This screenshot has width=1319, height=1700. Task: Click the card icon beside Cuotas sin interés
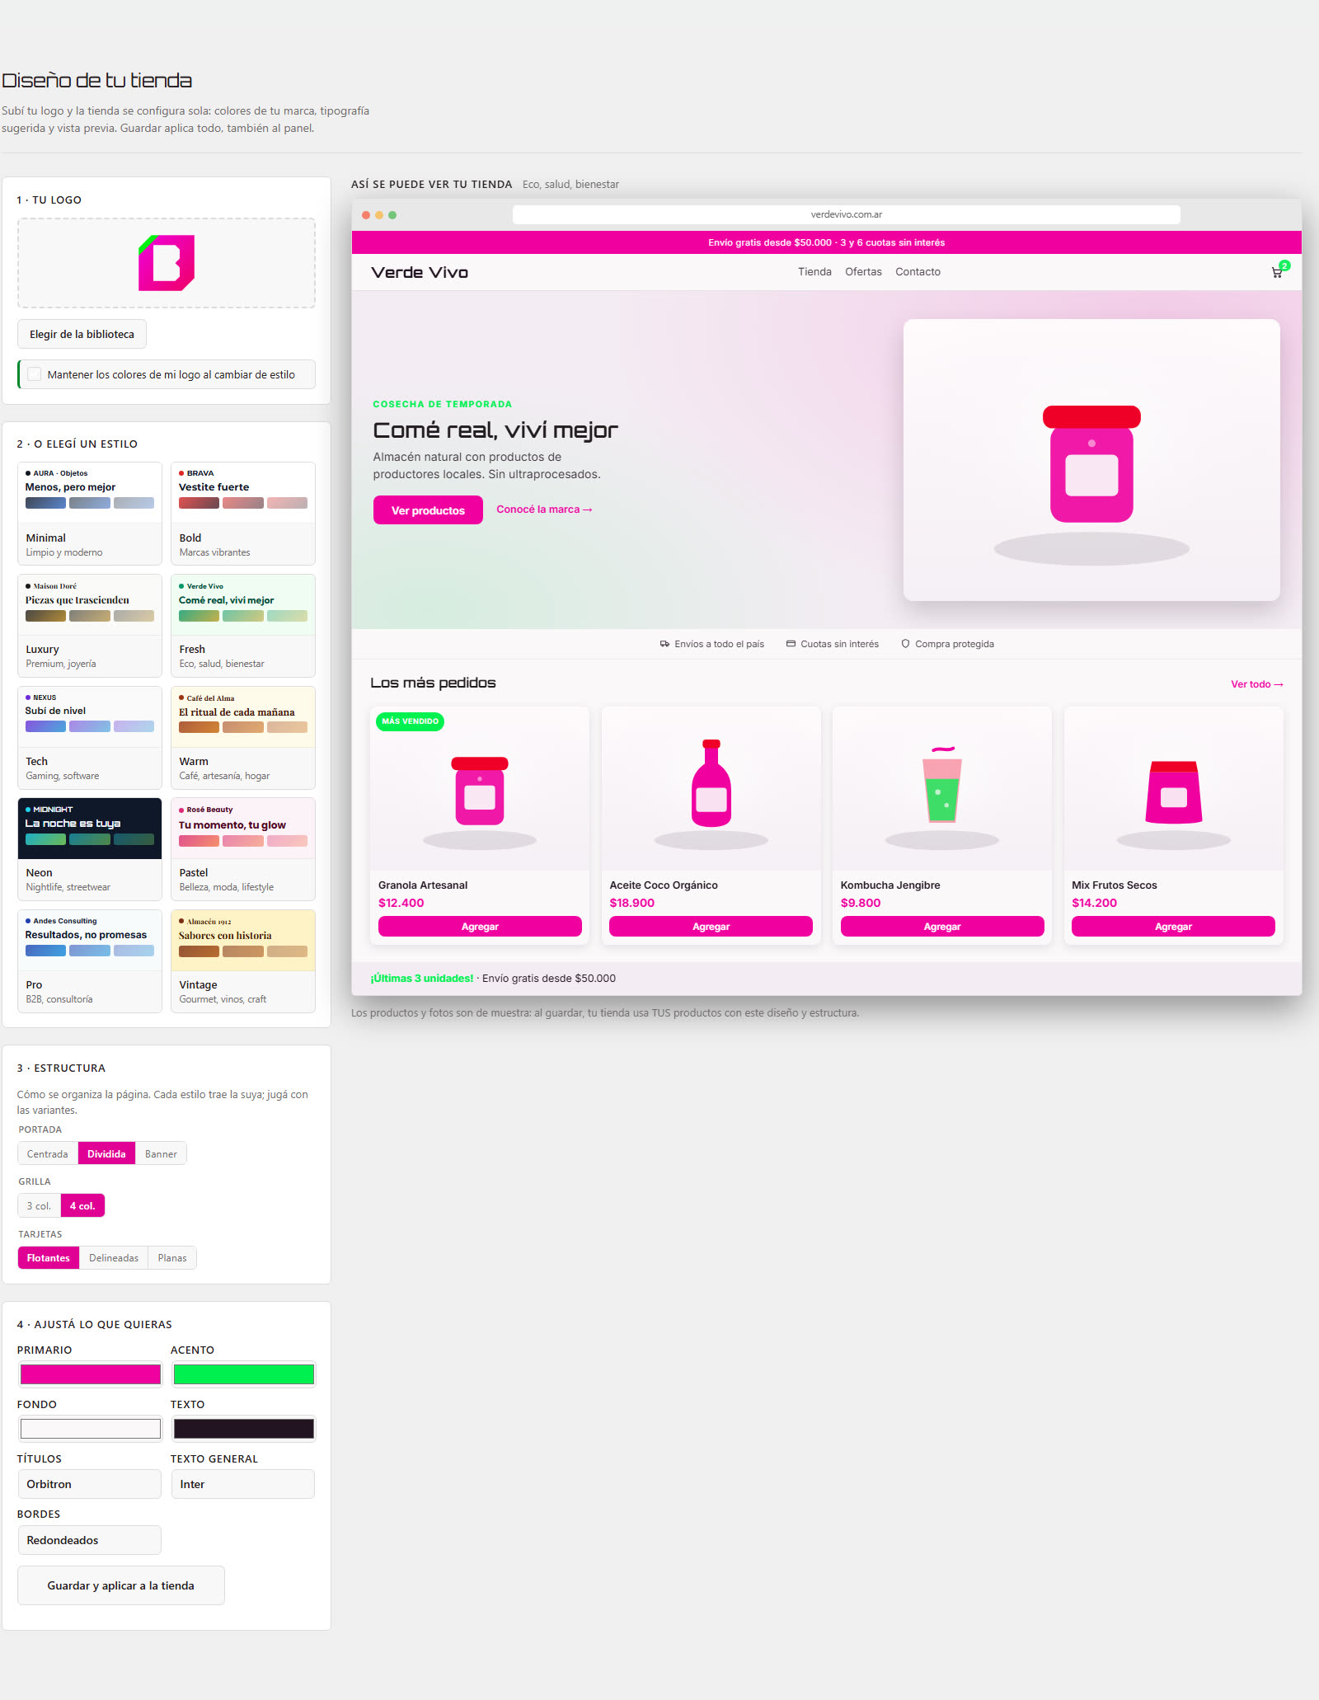click(791, 644)
